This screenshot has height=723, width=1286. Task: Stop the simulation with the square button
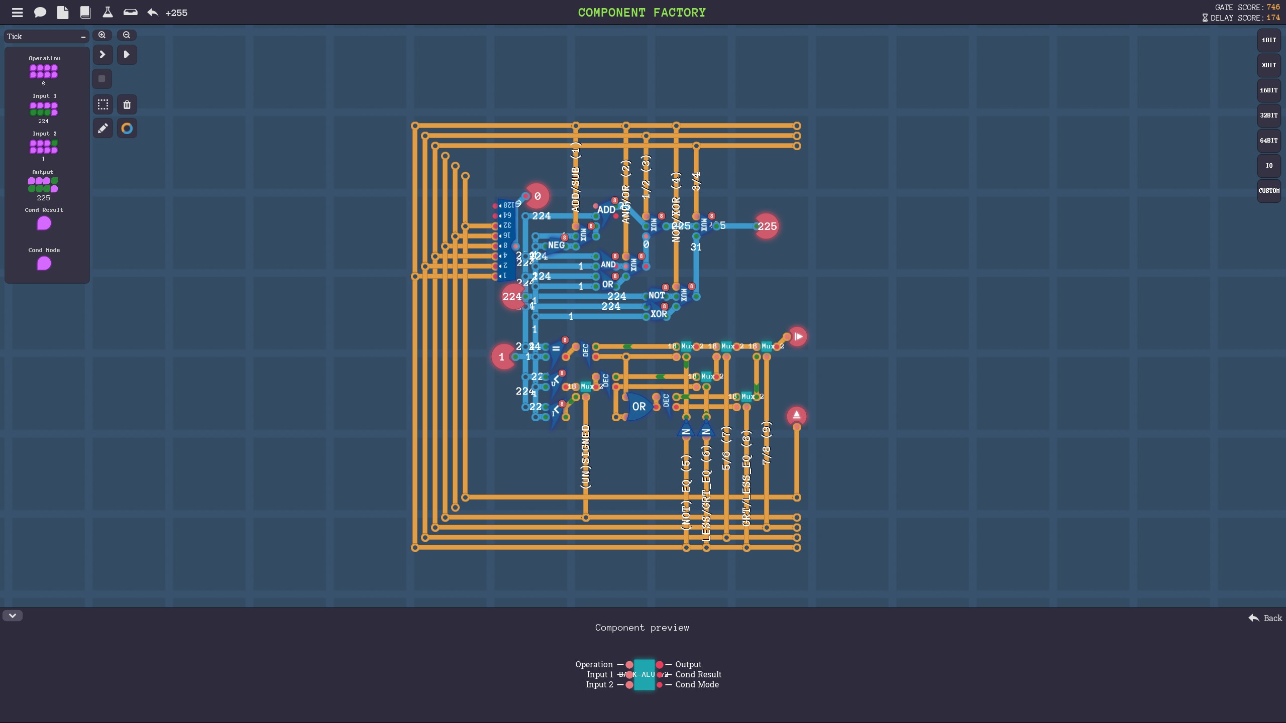pyautogui.click(x=102, y=79)
